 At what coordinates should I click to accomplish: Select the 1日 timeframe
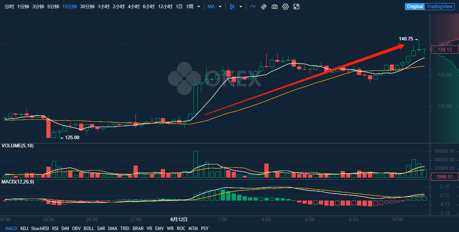(179, 7)
